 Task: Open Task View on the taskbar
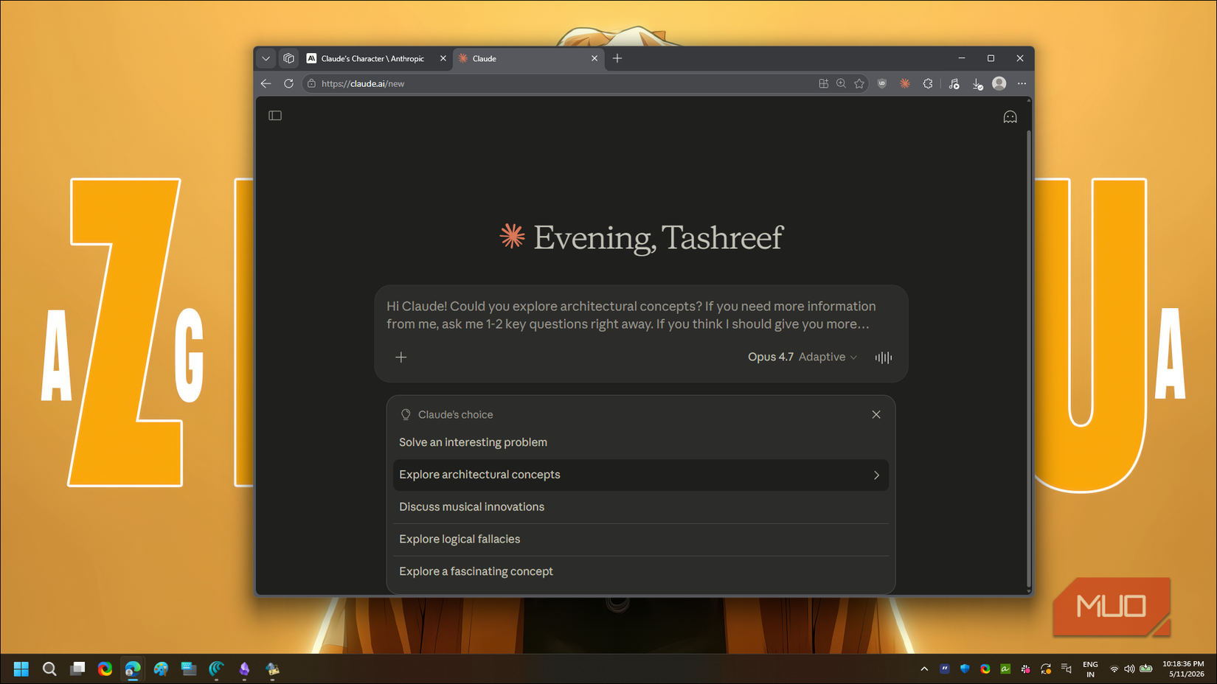pos(77,669)
